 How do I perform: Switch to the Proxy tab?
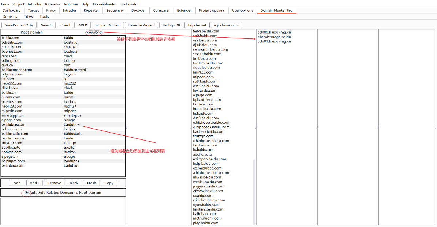click(51, 10)
